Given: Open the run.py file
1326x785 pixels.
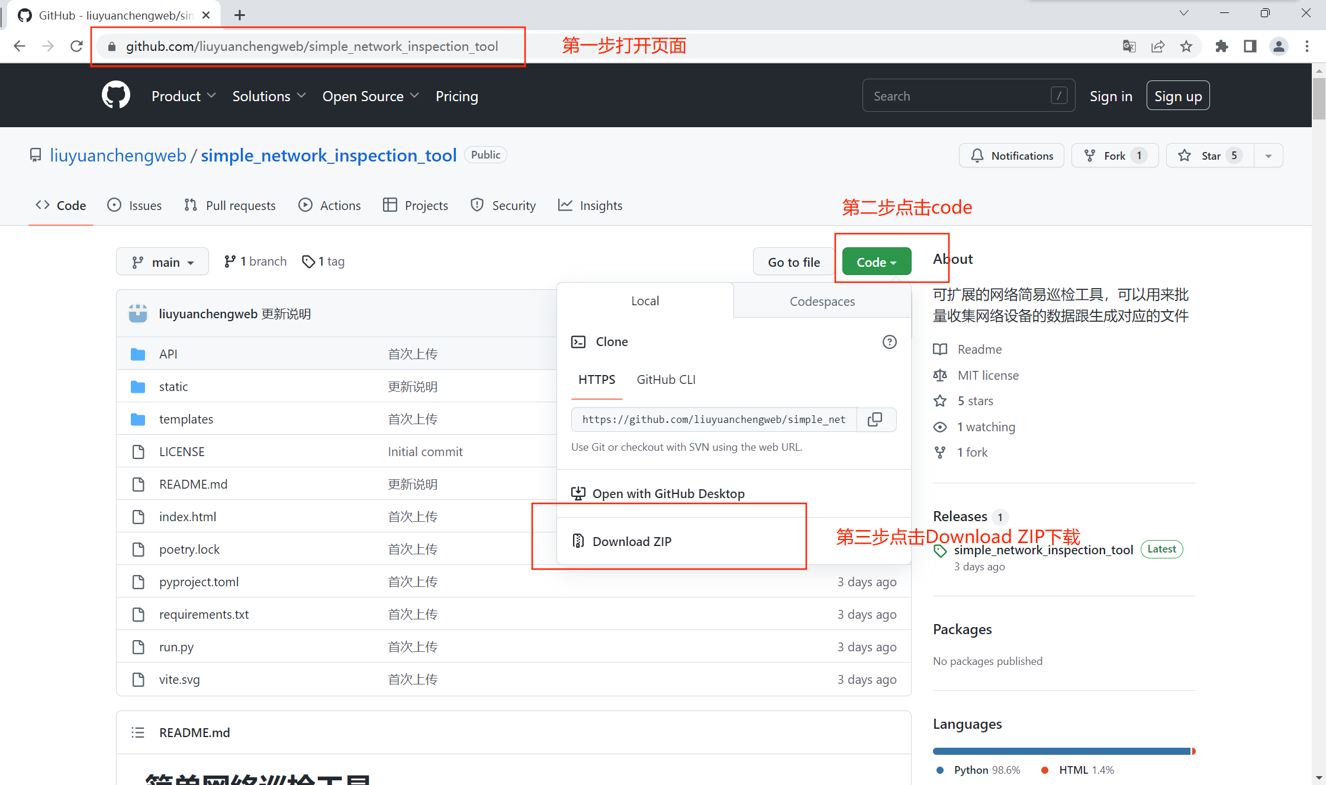Looking at the screenshot, I should tap(176, 647).
